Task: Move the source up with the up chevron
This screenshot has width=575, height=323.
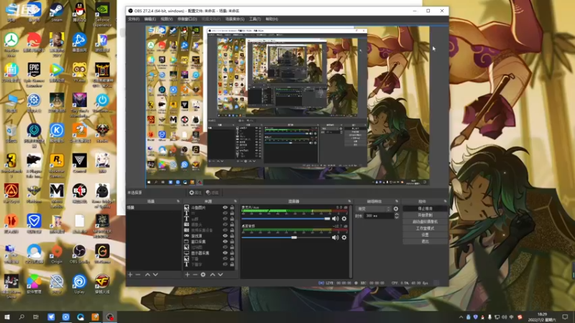Action: [x=212, y=274]
